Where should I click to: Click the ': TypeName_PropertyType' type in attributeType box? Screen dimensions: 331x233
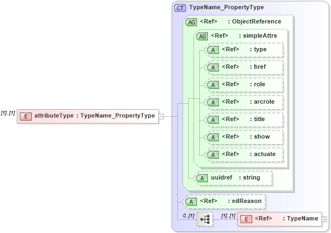115,116
